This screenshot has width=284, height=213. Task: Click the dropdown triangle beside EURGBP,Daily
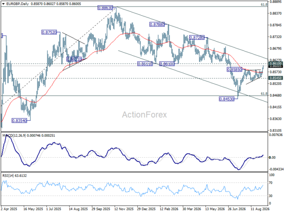pos(3,4)
